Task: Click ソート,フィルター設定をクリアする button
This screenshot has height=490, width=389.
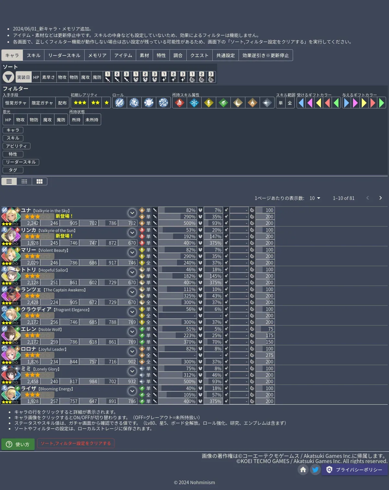Action: coord(76,443)
